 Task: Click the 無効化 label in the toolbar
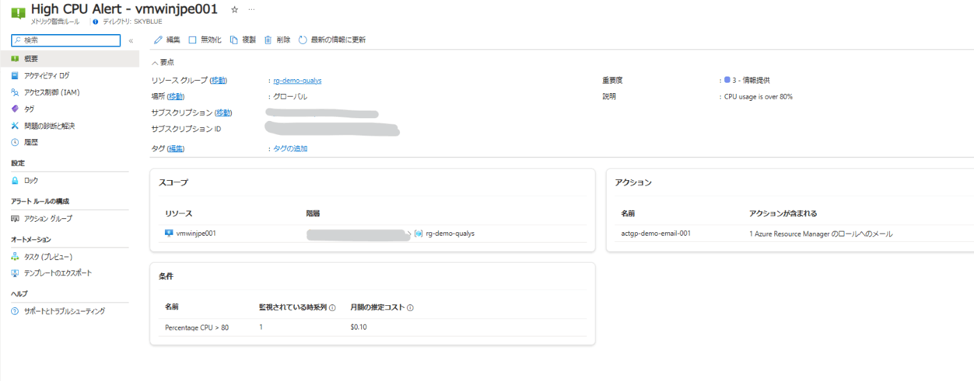coord(211,40)
